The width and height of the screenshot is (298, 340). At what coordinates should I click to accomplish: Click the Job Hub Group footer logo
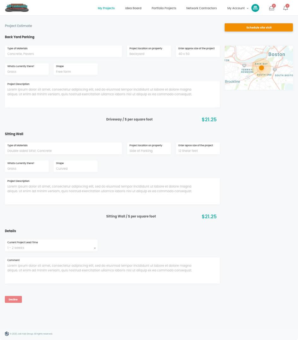click(x=7, y=334)
